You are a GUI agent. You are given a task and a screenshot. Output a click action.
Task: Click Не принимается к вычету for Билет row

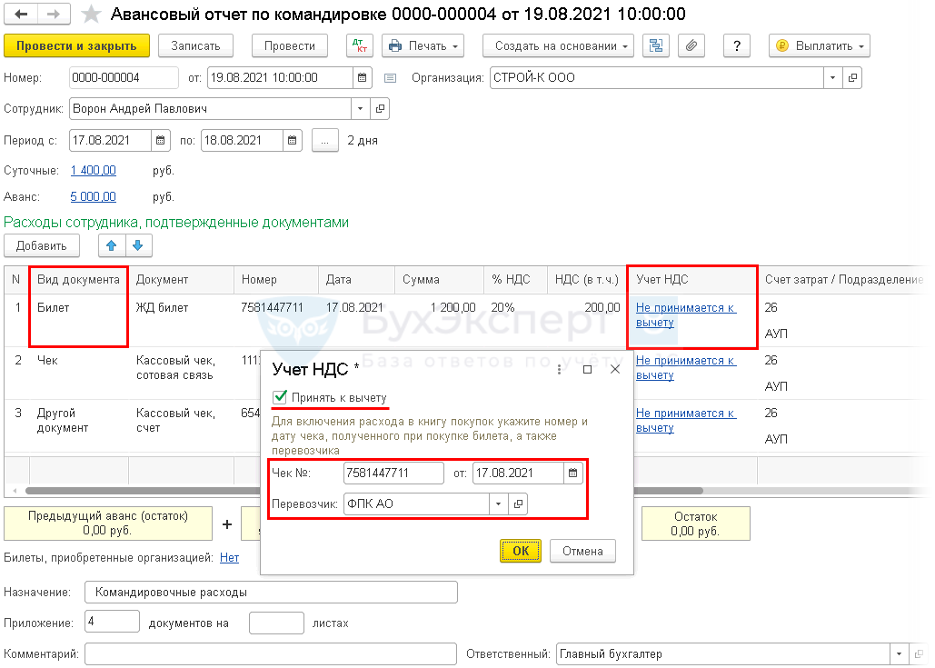[685, 314]
